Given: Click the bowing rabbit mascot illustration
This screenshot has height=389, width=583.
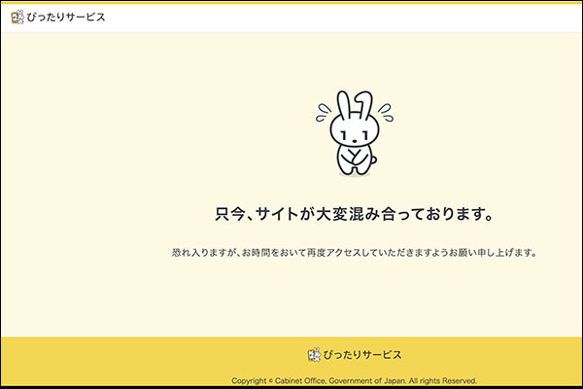Looking at the screenshot, I should [355, 134].
